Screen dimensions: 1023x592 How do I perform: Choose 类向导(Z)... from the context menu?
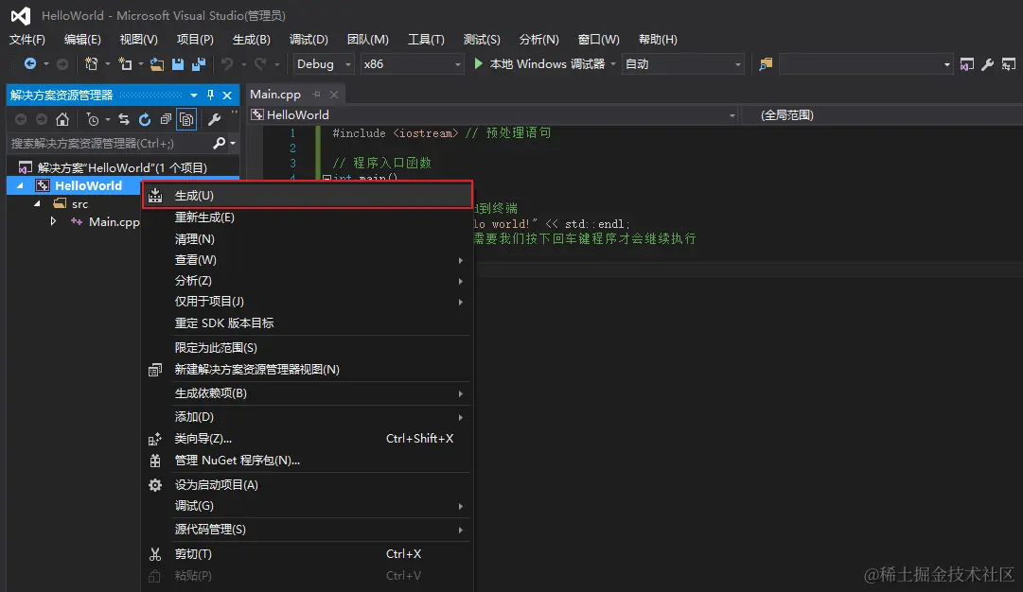(308, 439)
